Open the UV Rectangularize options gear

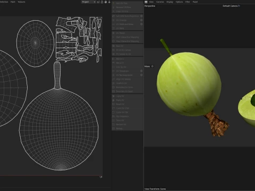(x=141, y=75)
